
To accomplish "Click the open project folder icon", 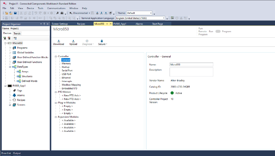I will click(11, 13).
